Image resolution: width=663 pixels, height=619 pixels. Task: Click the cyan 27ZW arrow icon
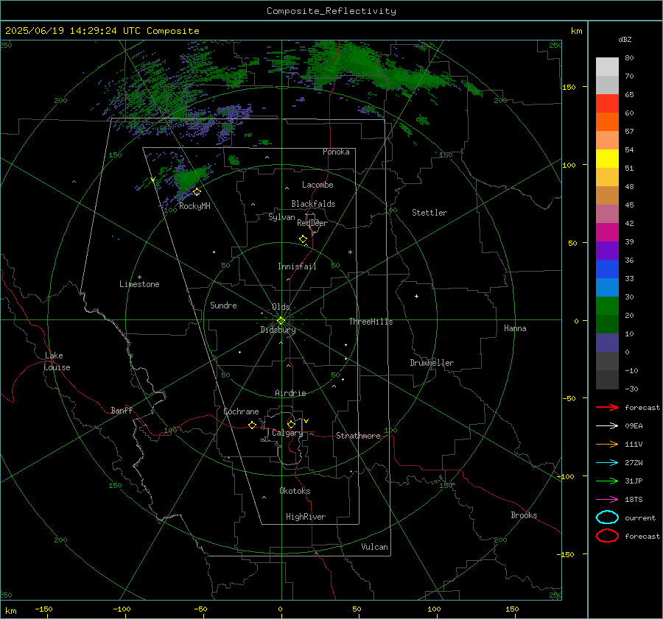(x=607, y=463)
